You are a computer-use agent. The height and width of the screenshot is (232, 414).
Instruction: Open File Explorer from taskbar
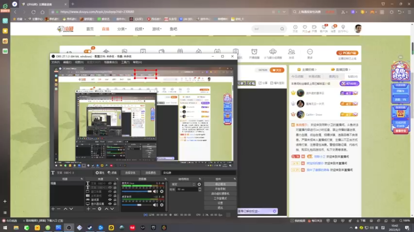click(16, 228)
